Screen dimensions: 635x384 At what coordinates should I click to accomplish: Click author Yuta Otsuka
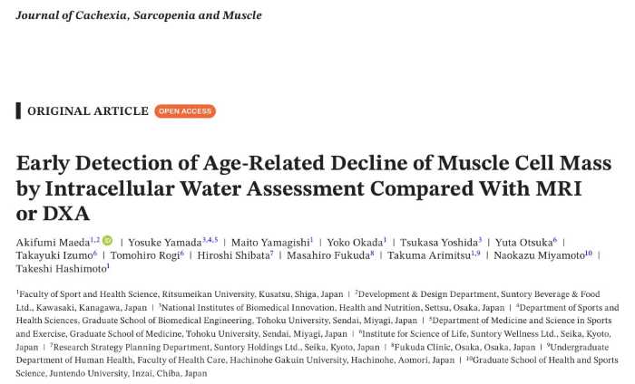pos(524,243)
